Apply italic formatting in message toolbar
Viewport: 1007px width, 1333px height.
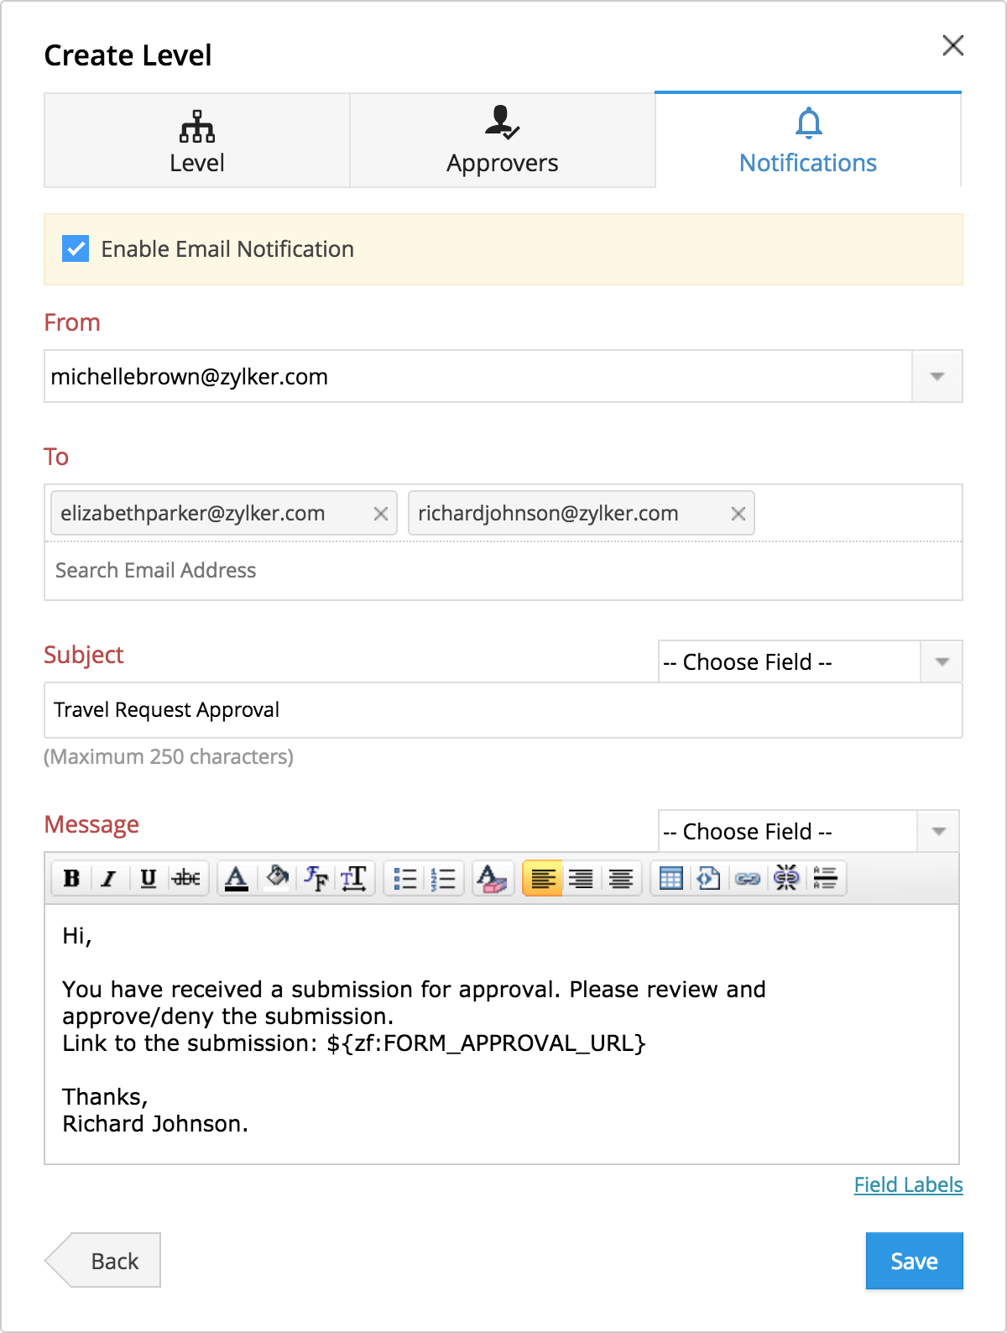[109, 878]
